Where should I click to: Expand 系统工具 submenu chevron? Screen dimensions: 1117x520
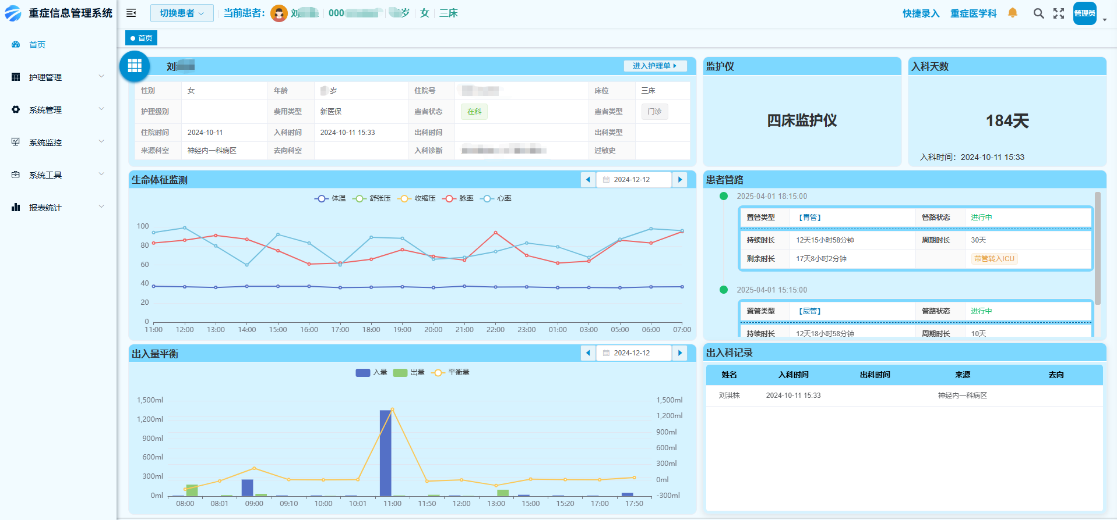(101, 174)
